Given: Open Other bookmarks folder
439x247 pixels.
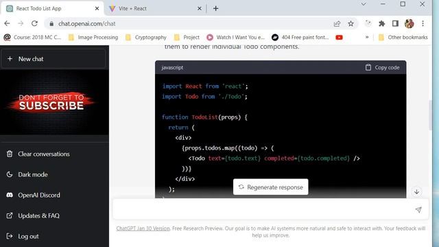Looking at the screenshot, I should pyautogui.click(x=403, y=37).
